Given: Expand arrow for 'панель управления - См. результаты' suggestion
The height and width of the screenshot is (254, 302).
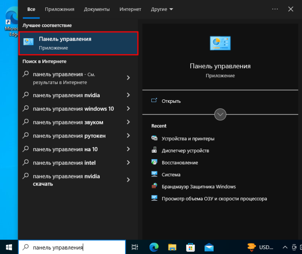Looking at the screenshot, I should (128, 78).
